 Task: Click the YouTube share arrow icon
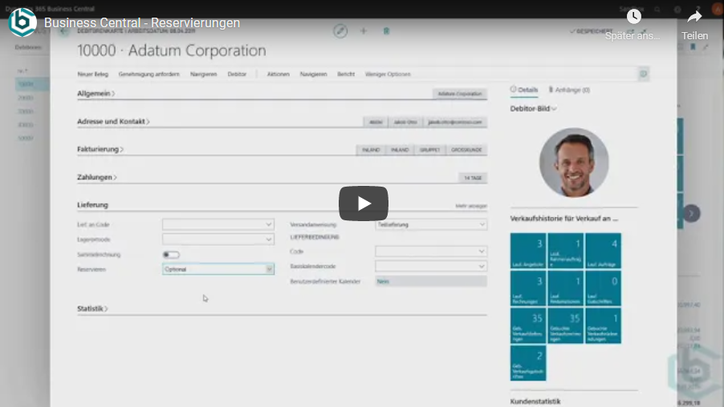click(x=694, y=17)
